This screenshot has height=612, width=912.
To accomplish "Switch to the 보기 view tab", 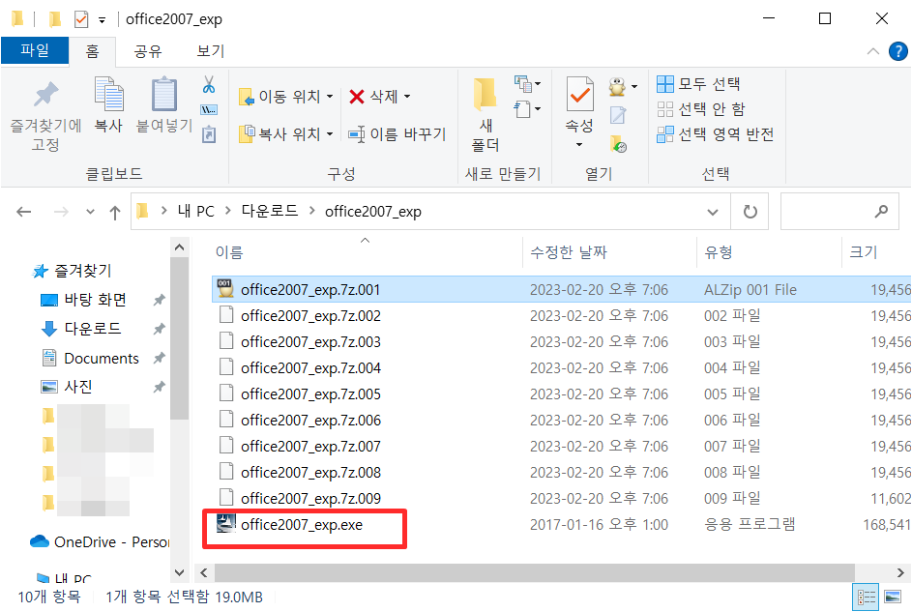I will click(211, 51).
